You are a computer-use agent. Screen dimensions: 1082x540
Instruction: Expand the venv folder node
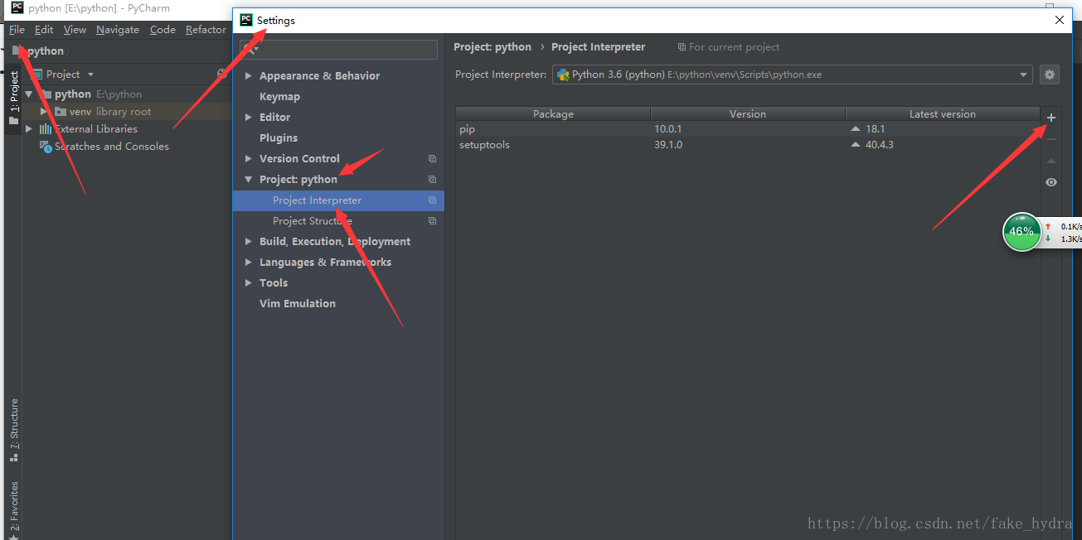click(x=44, y=111)
